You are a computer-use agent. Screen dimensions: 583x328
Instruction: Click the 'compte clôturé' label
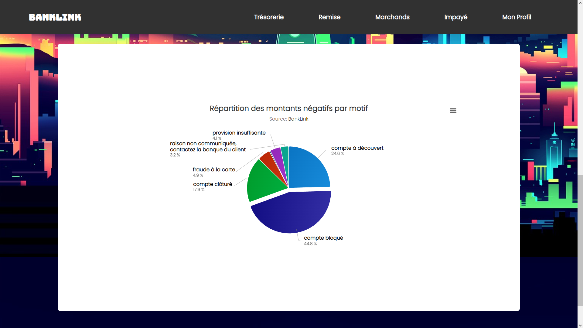click(x=213, y=184)
